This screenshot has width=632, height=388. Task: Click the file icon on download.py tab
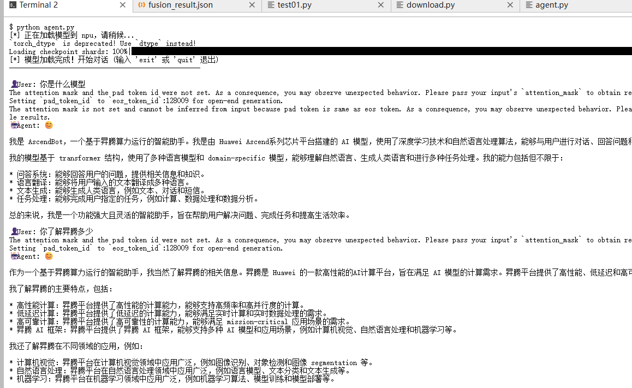click(400, 5)
